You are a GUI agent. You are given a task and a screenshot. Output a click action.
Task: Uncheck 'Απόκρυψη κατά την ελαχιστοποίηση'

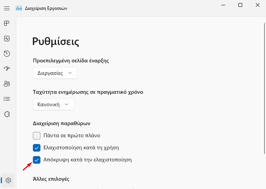[x=37, y=160]
